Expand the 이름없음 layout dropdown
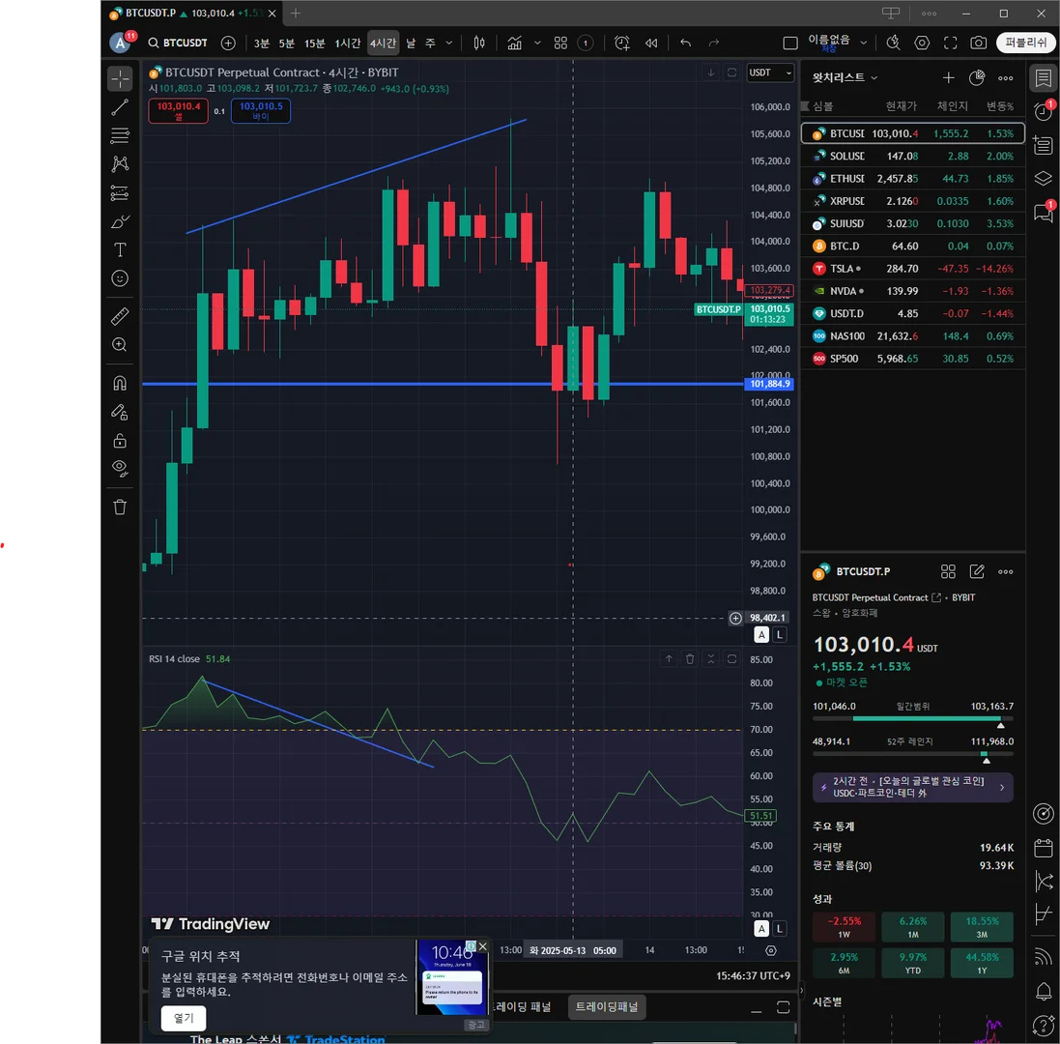Screen dimensions: 1060x1044 (x=863, y=43)
